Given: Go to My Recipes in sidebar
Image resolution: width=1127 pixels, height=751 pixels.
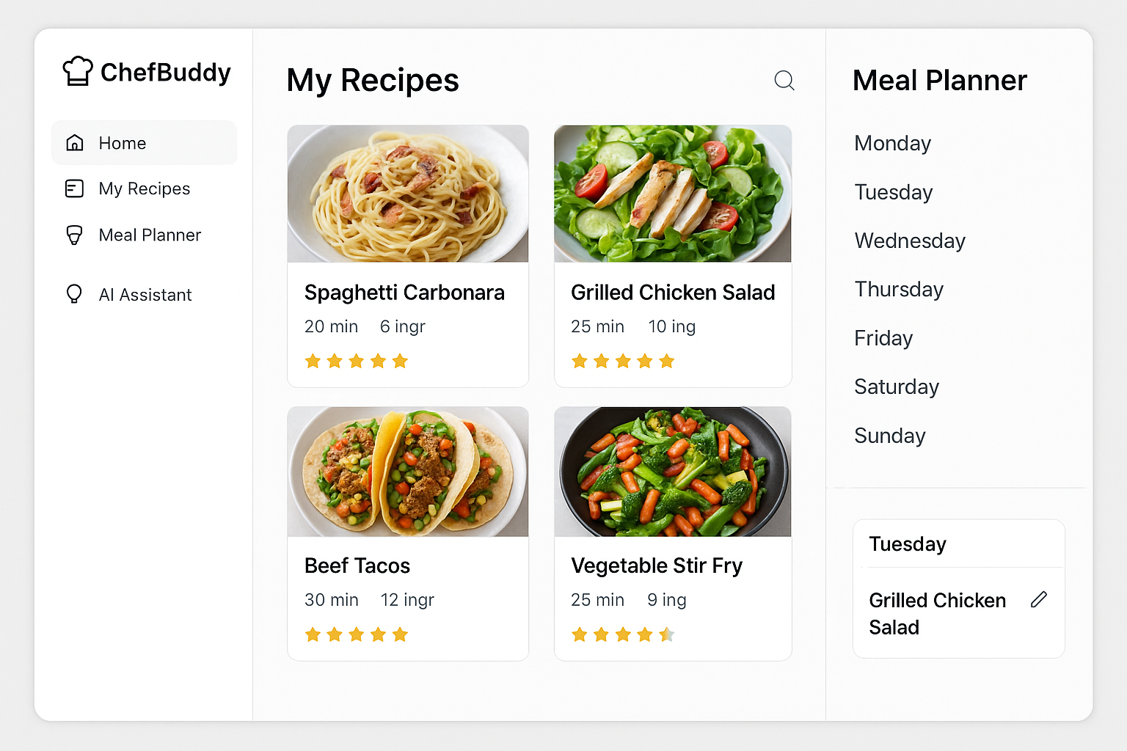Looking at the screenshot, I should [x=145, y=189].
